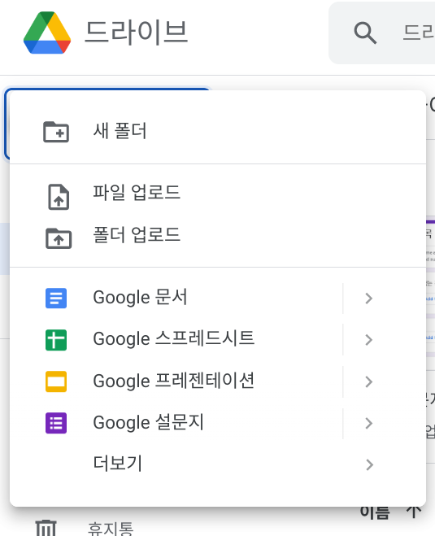Click the 드라이브 title text
The height and width of the screenshot is (536, 435).
pyautogui.click(x=137, y=33)
